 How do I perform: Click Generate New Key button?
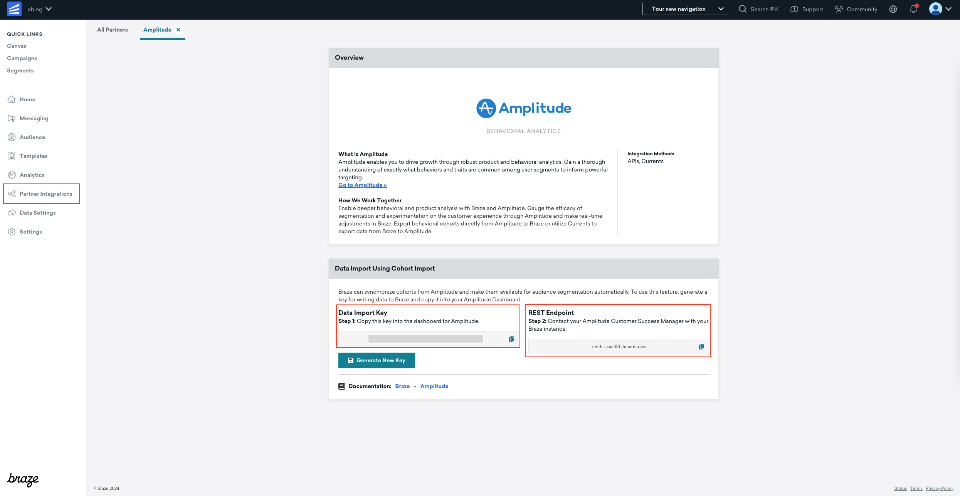click(377, 360)
